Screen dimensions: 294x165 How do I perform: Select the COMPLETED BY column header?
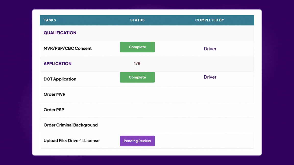(x=210, y=20)
